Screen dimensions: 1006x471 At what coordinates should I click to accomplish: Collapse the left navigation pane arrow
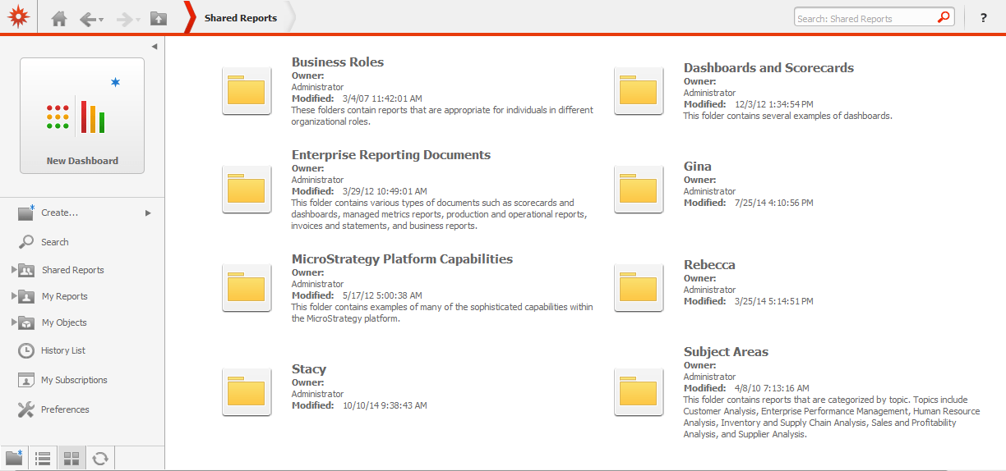[x=155, y=47]
